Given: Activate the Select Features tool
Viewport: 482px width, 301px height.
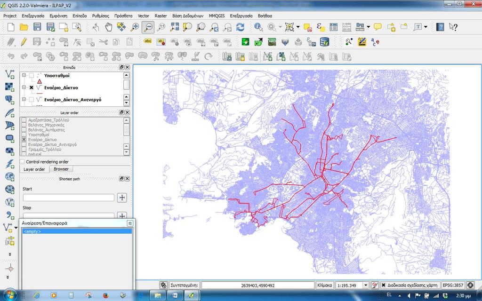Looking at the screenshot, I should coord(289,27).
